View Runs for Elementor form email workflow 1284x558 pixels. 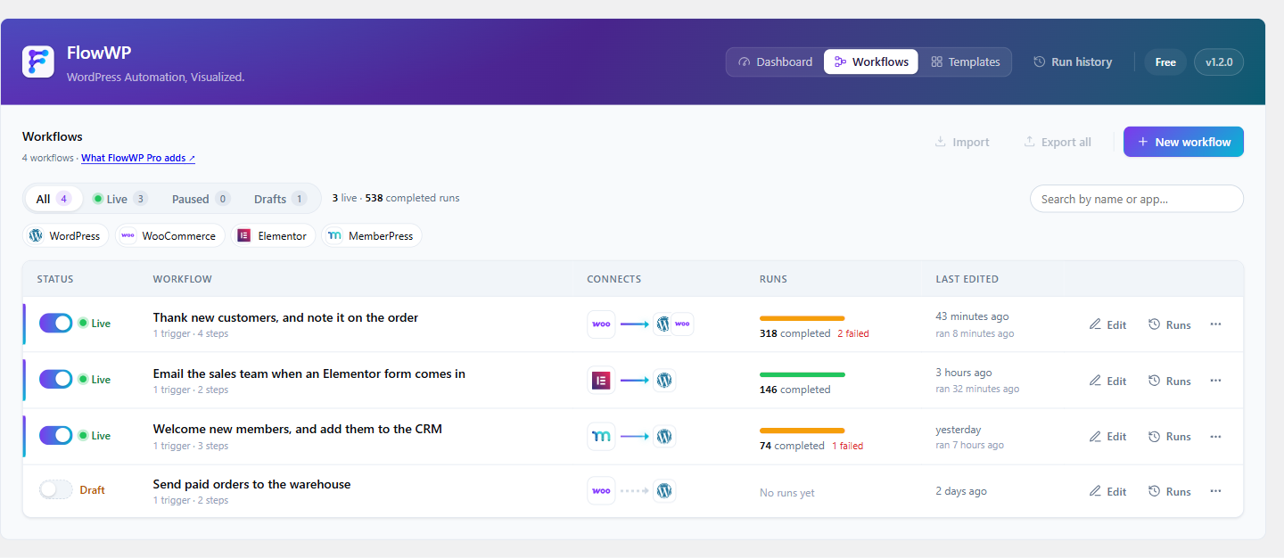1169,381
